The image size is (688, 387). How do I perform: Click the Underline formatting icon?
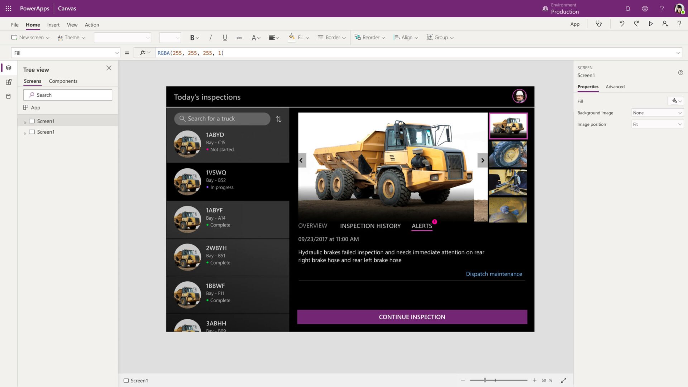[224, 37]
